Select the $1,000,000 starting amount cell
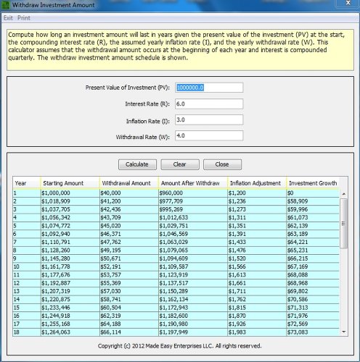This screenshot has height=362, width=360. click(x=70, y=193)
